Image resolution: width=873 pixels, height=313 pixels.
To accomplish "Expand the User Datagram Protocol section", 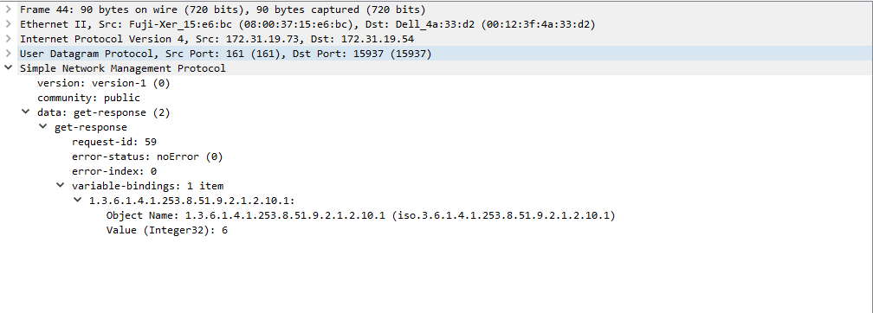I will point(8,54).
